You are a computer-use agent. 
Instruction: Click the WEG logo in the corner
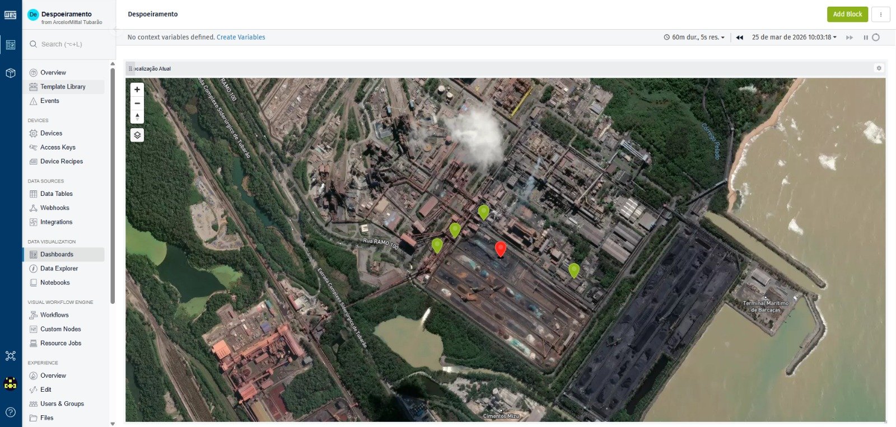pos(11,15)
